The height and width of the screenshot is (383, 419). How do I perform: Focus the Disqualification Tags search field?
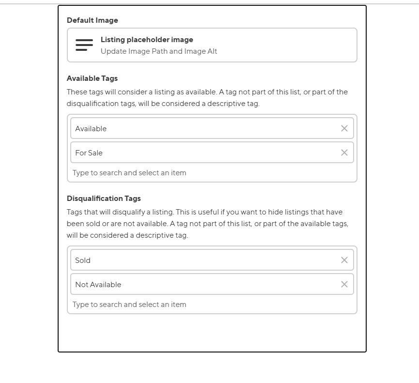tap(194, 305)
